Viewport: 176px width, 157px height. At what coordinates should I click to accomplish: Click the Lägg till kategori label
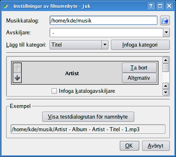(x=26, y=45)
